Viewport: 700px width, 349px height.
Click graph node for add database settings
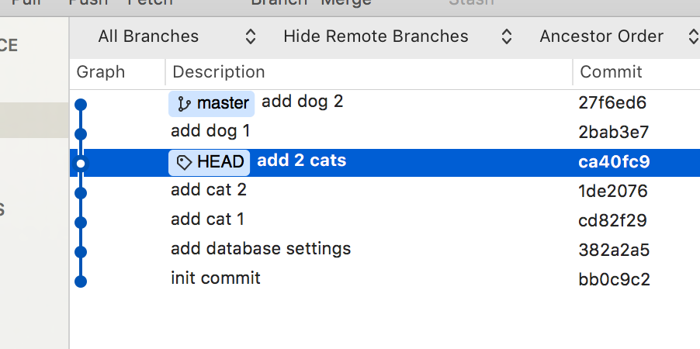point(81,251)
